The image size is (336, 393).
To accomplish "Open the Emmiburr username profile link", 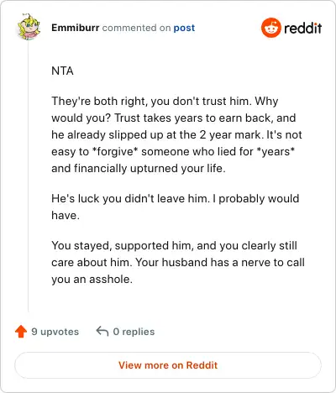I will click(x=76, y=28).
